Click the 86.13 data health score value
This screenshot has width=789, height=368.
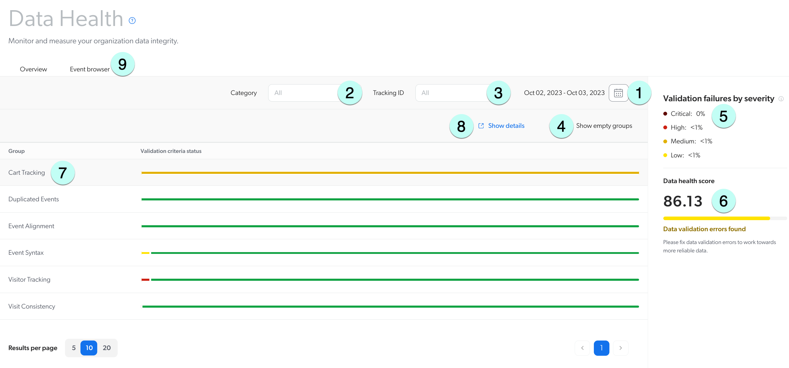click(683, 201)
